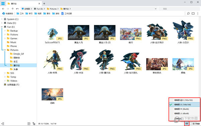
Task: Open the 工作记录 document bookmark
Action: 67,13
